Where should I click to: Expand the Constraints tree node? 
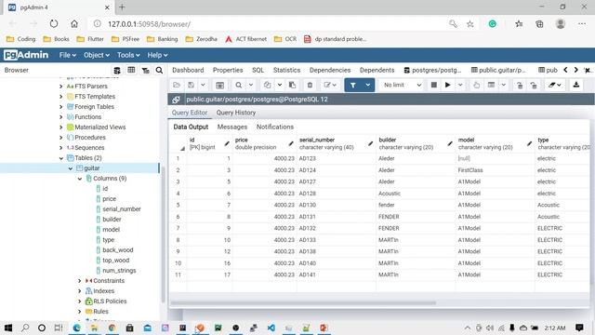(80, 281)
